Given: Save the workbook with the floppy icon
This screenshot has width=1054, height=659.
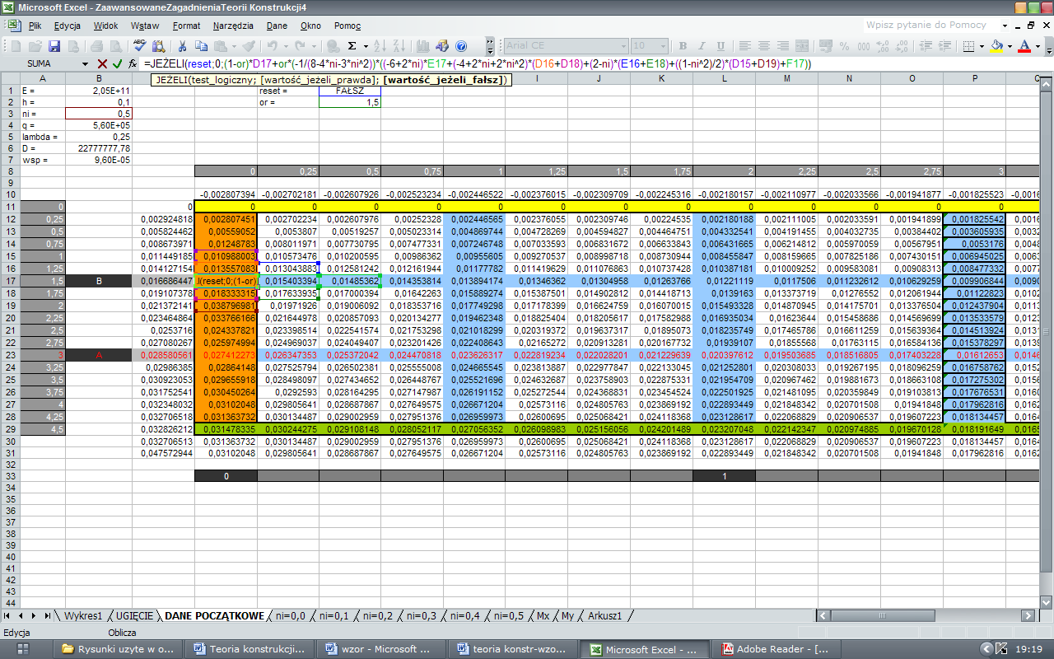Looking at the screenshot, I should (54, 46).
